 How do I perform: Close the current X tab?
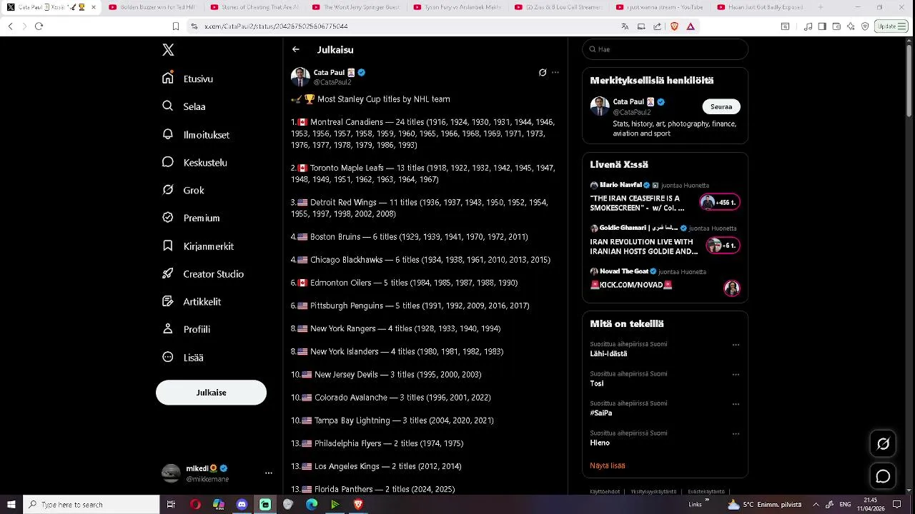pyautogui.click(x=94, y=7)
